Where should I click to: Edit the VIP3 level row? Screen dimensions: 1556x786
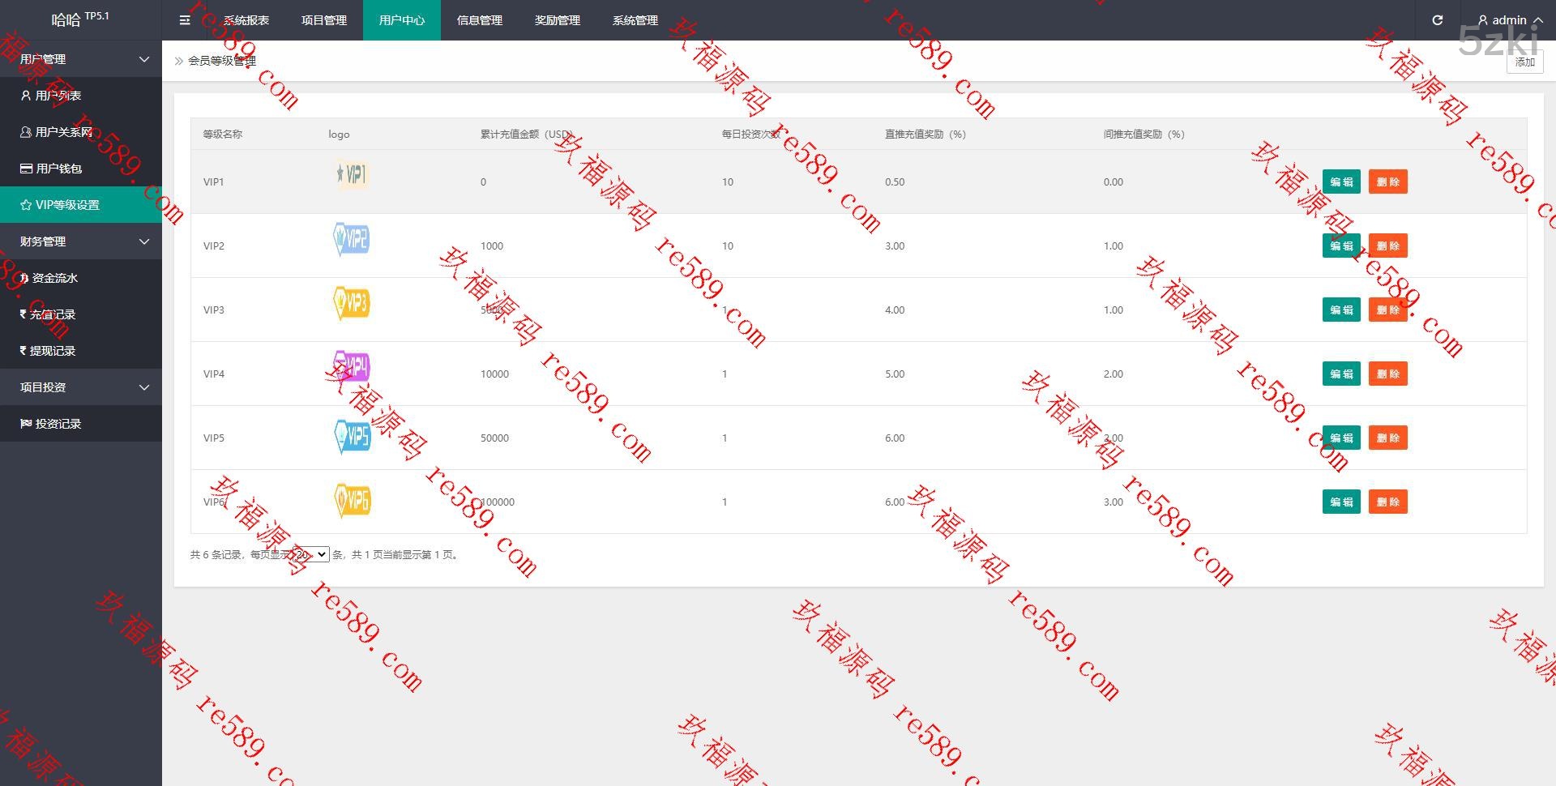pos(1341,310)
